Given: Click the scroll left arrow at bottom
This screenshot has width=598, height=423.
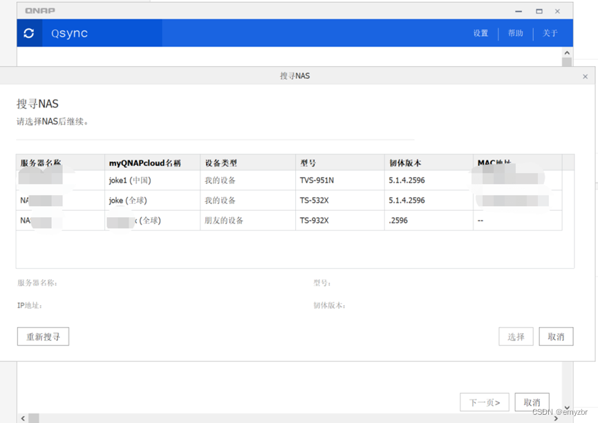Looking at the screenshot, I should click(x=23, y=418).
